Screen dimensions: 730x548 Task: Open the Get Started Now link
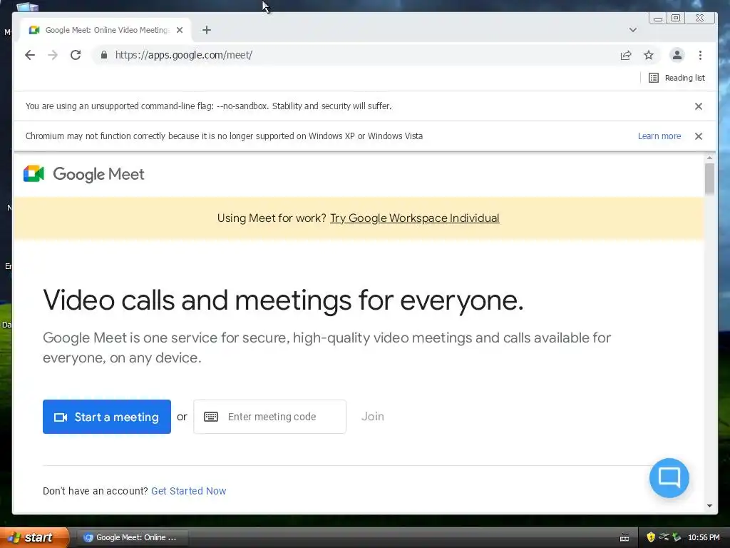point(188,491)
